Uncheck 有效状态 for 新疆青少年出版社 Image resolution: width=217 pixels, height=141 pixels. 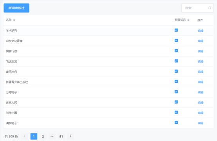click(176, 82)
